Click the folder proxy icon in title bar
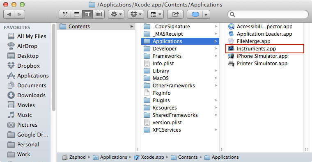The image size is (312, 162). [x=92, y=5]
